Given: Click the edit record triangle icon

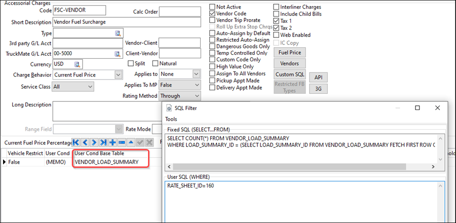Looking at the screenshot, I should click(131, 142).
